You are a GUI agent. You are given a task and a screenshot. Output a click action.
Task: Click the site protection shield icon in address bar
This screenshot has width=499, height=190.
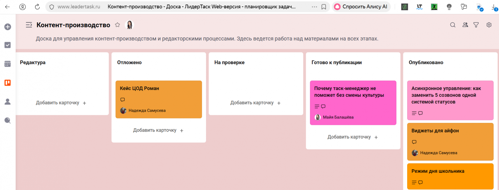(x=51, y=7)
